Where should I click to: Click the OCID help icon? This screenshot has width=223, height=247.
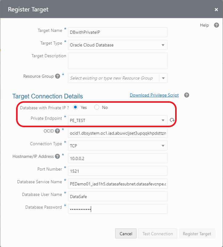tap(57, 131)
